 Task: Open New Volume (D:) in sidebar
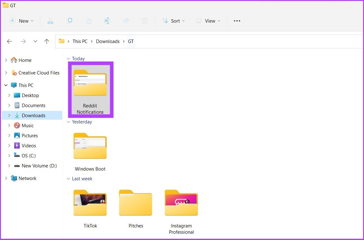(39, 166)
